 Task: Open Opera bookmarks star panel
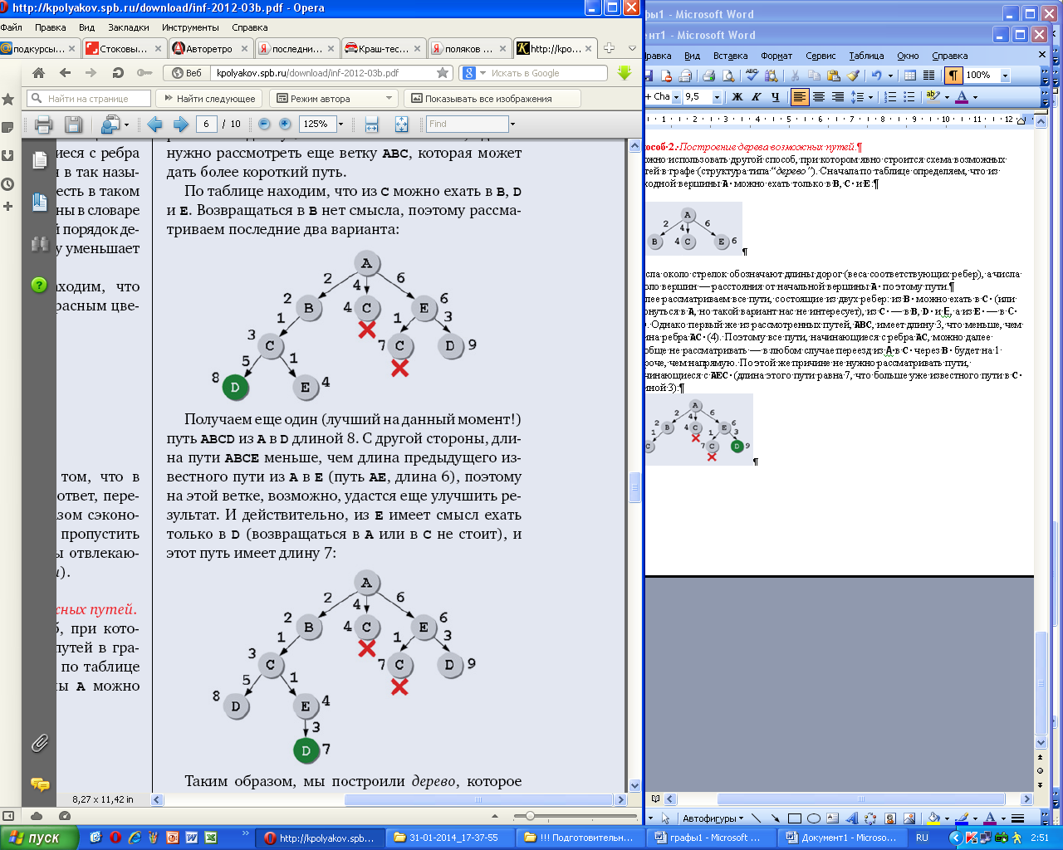point(8,100)
